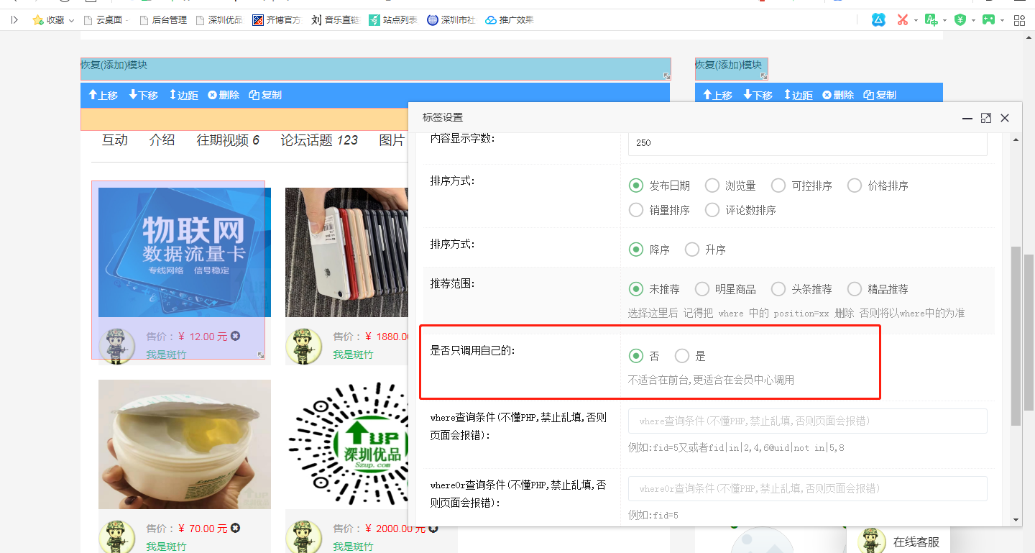Select 升序 ascending order option
This screenshot has height=553, width=1035.
tap(692, 250)
